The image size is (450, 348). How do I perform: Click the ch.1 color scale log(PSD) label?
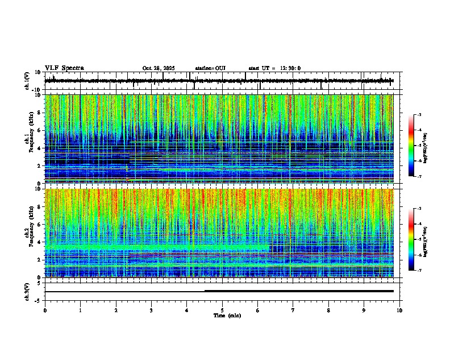pos(426,148)
